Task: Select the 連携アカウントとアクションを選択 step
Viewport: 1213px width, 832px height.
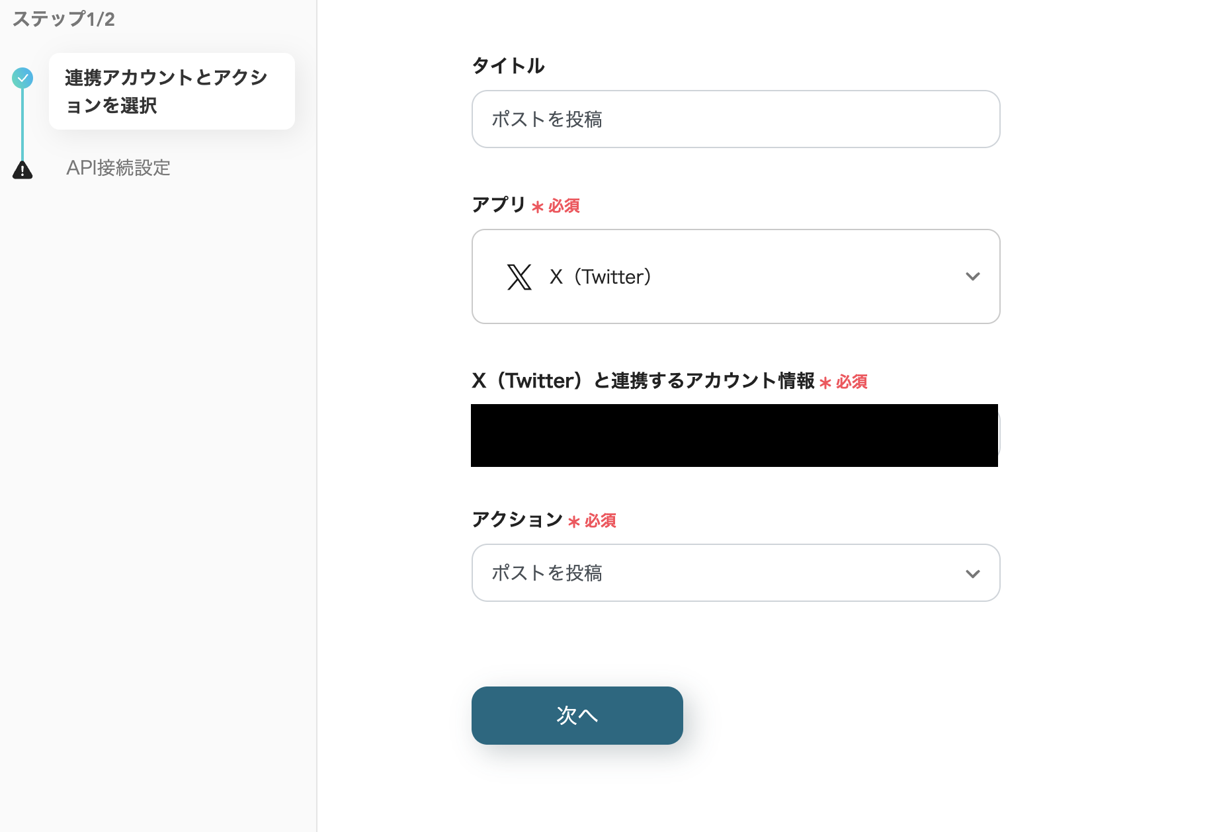Action: [x=171, y=91]
